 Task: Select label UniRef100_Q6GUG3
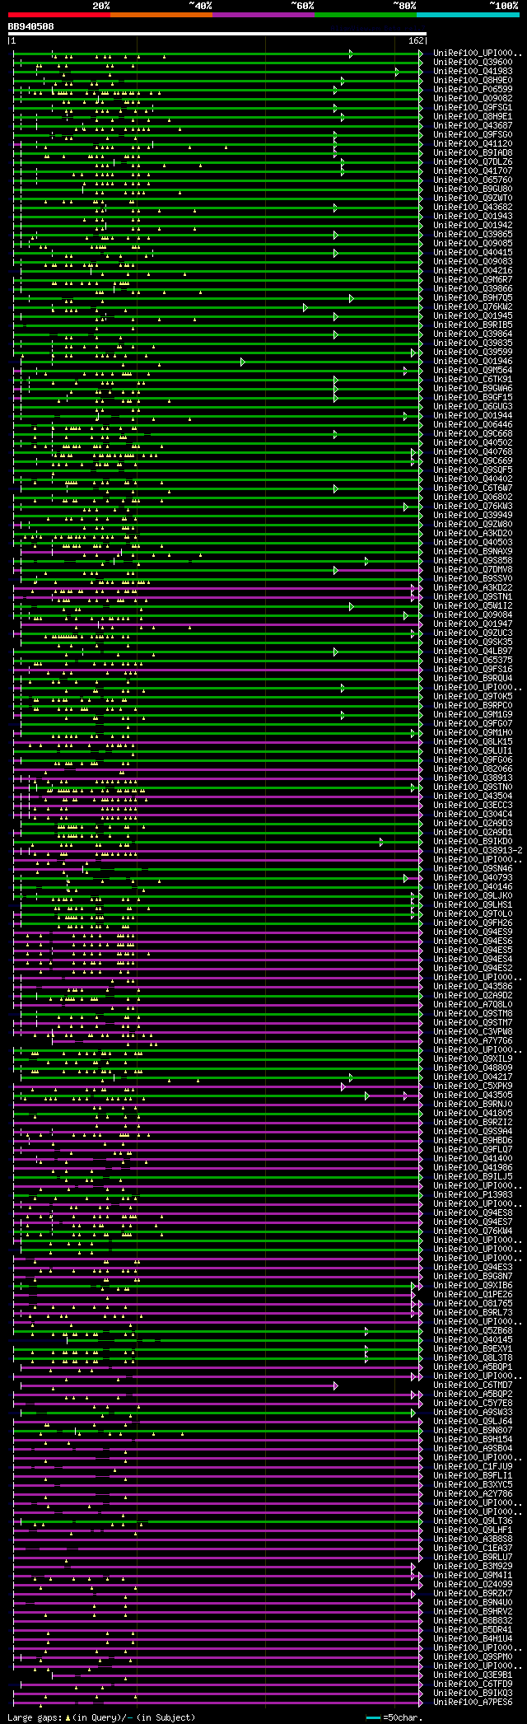pyautogui.click(x=473, y=406)
